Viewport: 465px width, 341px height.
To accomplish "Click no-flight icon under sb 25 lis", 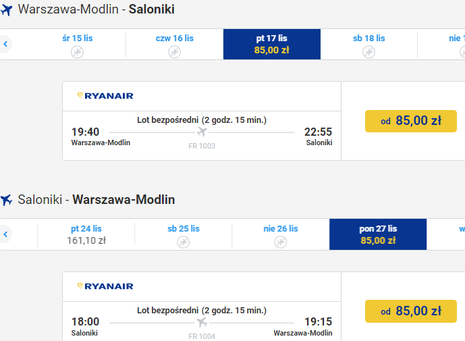I will (x=184, y=242).
